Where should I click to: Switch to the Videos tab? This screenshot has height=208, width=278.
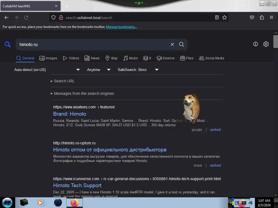tap(71, 58)
